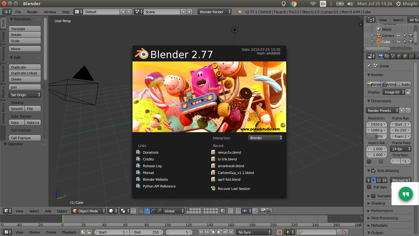Screen dimensions: 419x236
Task: Click the auto keyframe record button
Action: click(279, 232)
